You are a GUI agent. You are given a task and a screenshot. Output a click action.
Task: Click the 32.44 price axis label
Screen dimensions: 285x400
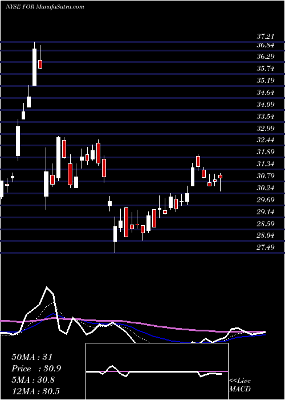point(266,140)
